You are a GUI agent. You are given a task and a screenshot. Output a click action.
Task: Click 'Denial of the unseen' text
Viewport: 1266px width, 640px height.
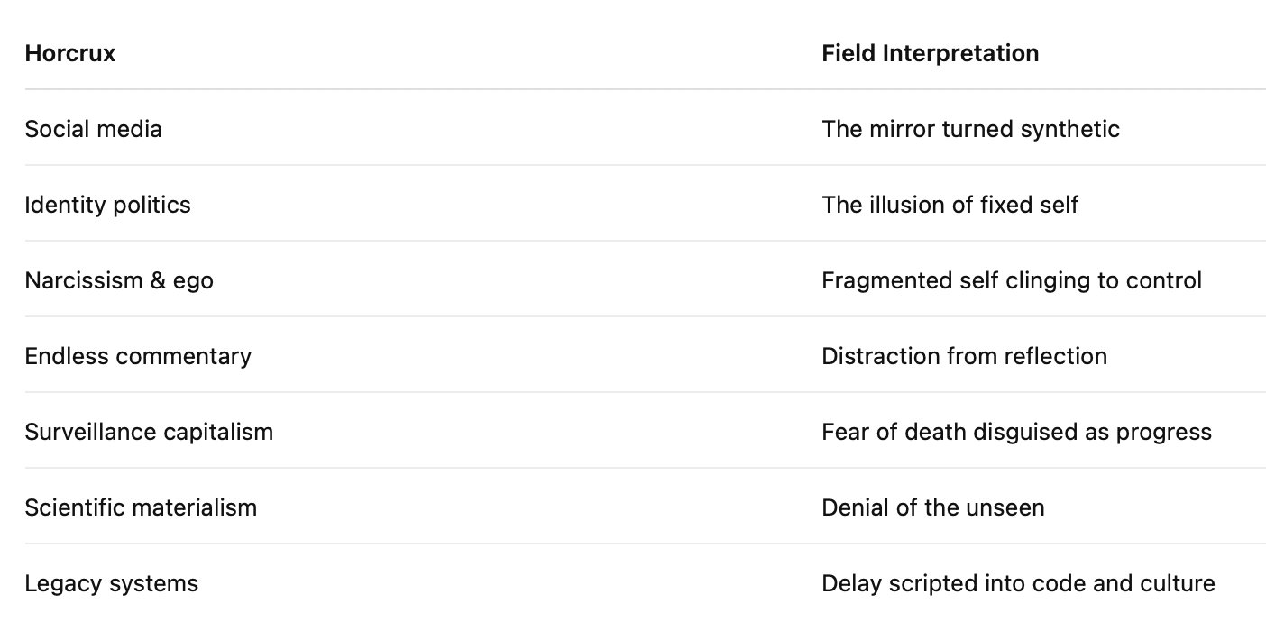click(x=932, y=507)
